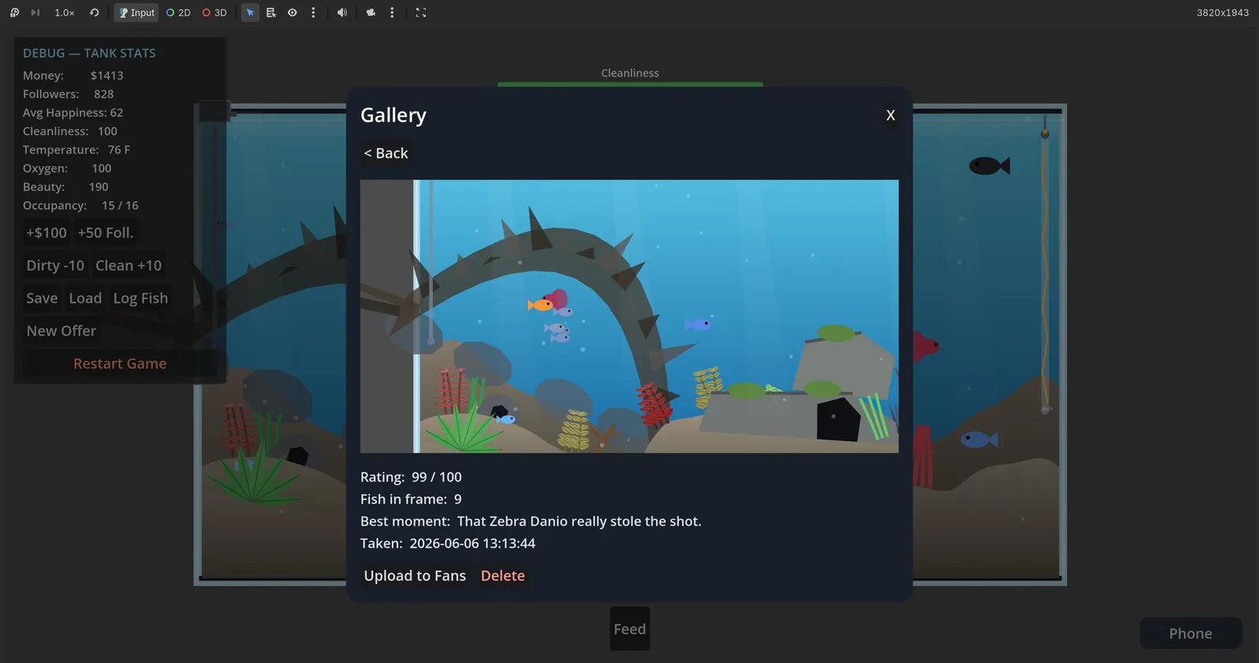This screenshot has width=1259, height=663.
Task: Switch to 2D selection mode
Action: (x=179, y=13)
